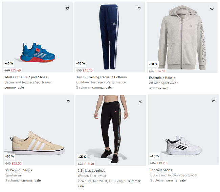The height and width of the screenshot is (192, 220).
Task: Open VS Pace 2.0 Shoes product link
Action: click(x=19, y=170)
